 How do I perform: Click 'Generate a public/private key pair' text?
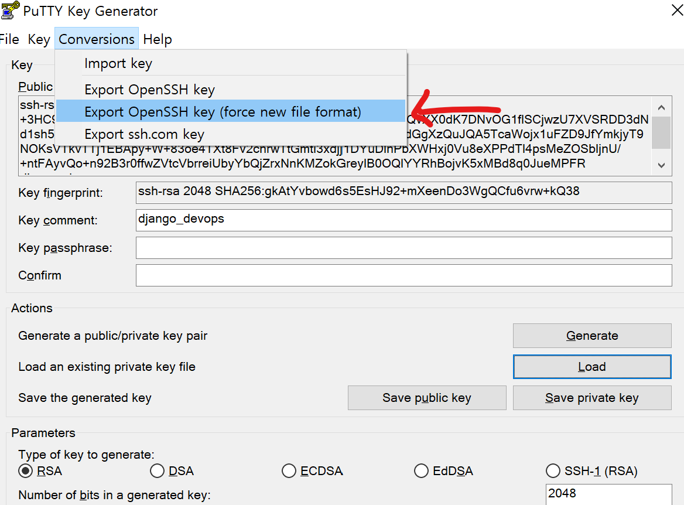coord(112,336)
